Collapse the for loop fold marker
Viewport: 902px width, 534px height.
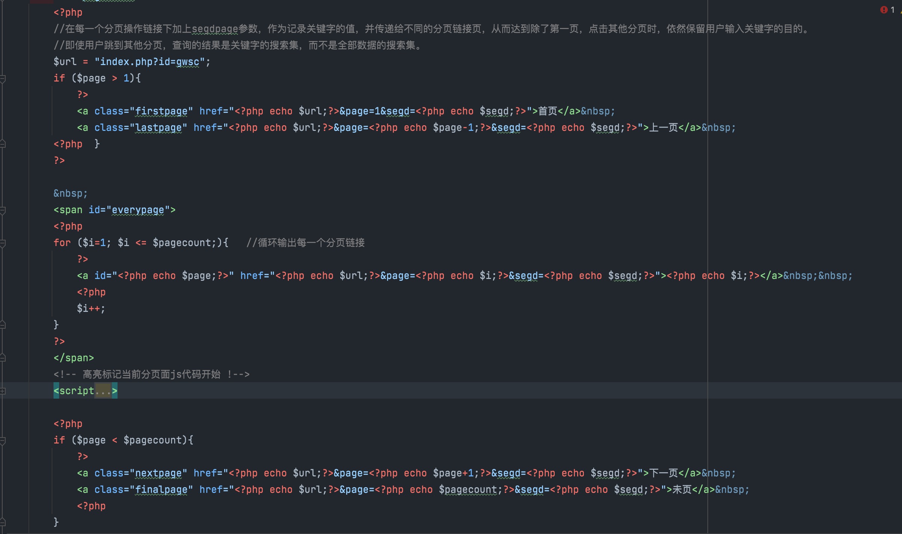click(x=3, y=243)
